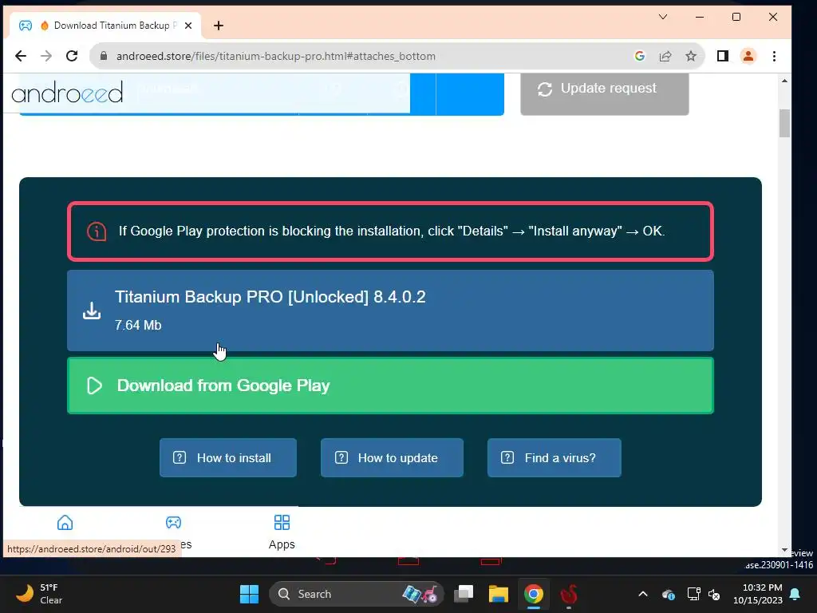
Task: Open the Chrome profile avatar
Action: (748, 56)
